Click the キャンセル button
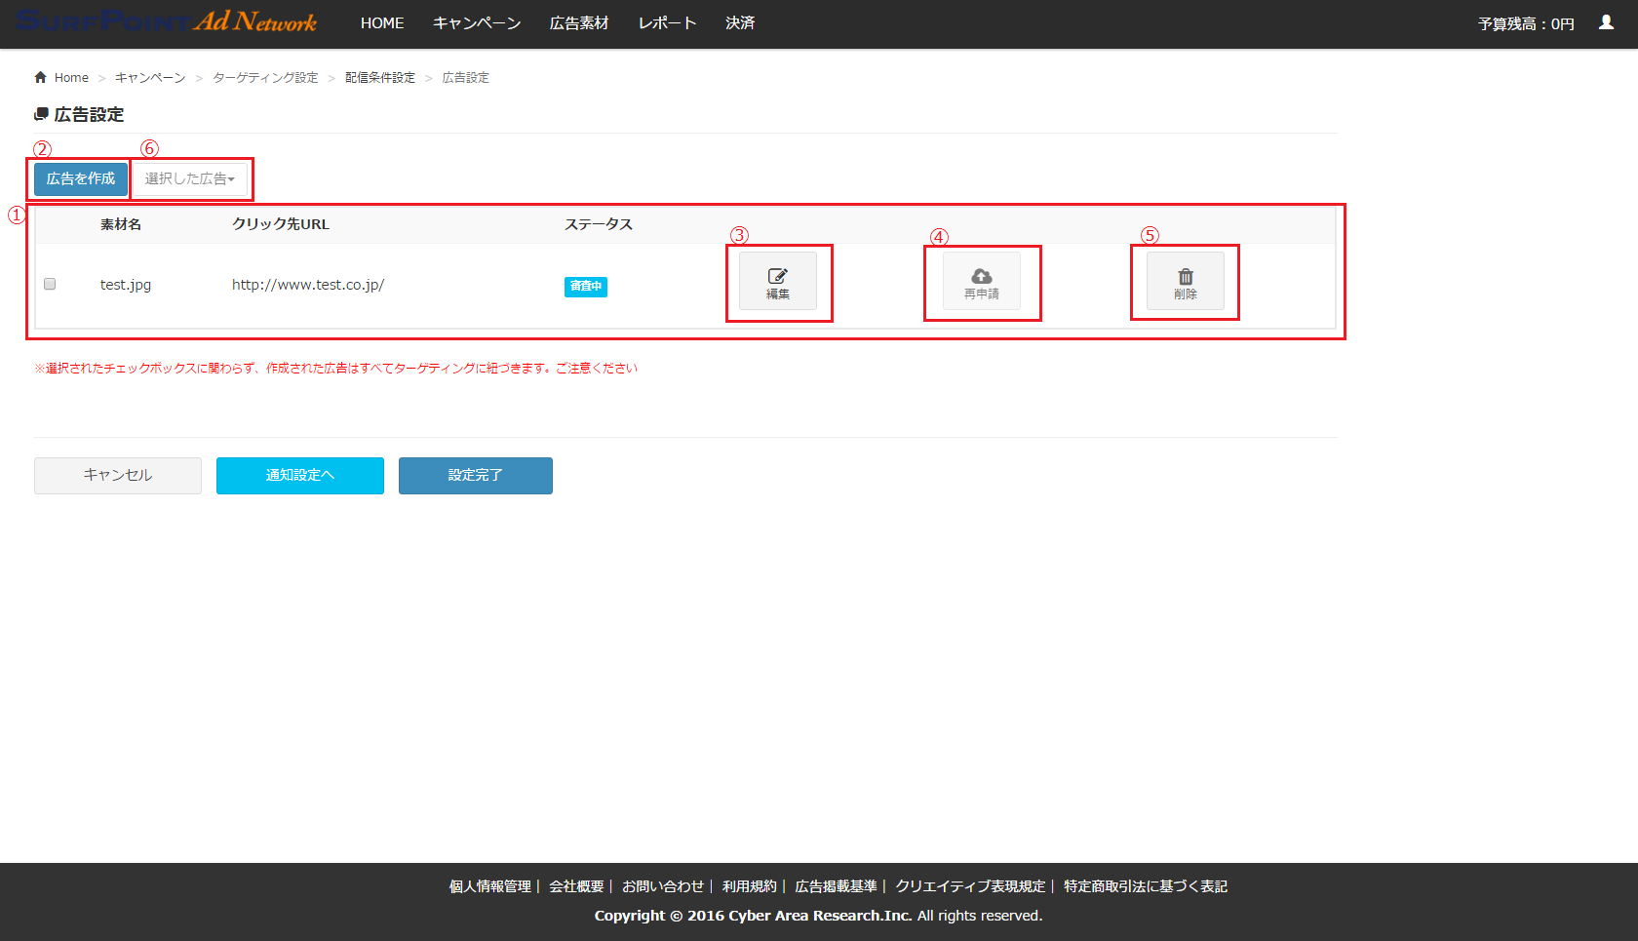 coord(118,475)
